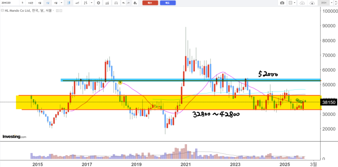Choose the candlestick chart type icon
This screenshot has height=167, width=338.
pos(69,3)
